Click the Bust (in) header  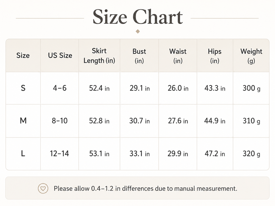pos(139,56)
